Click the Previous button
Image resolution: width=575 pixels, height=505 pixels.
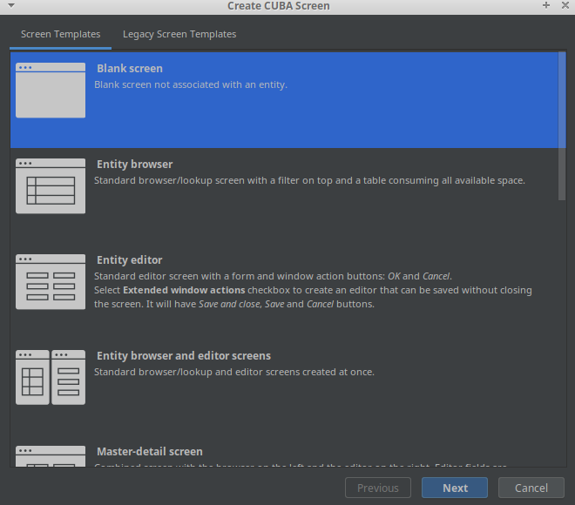[x=378, y=488]
